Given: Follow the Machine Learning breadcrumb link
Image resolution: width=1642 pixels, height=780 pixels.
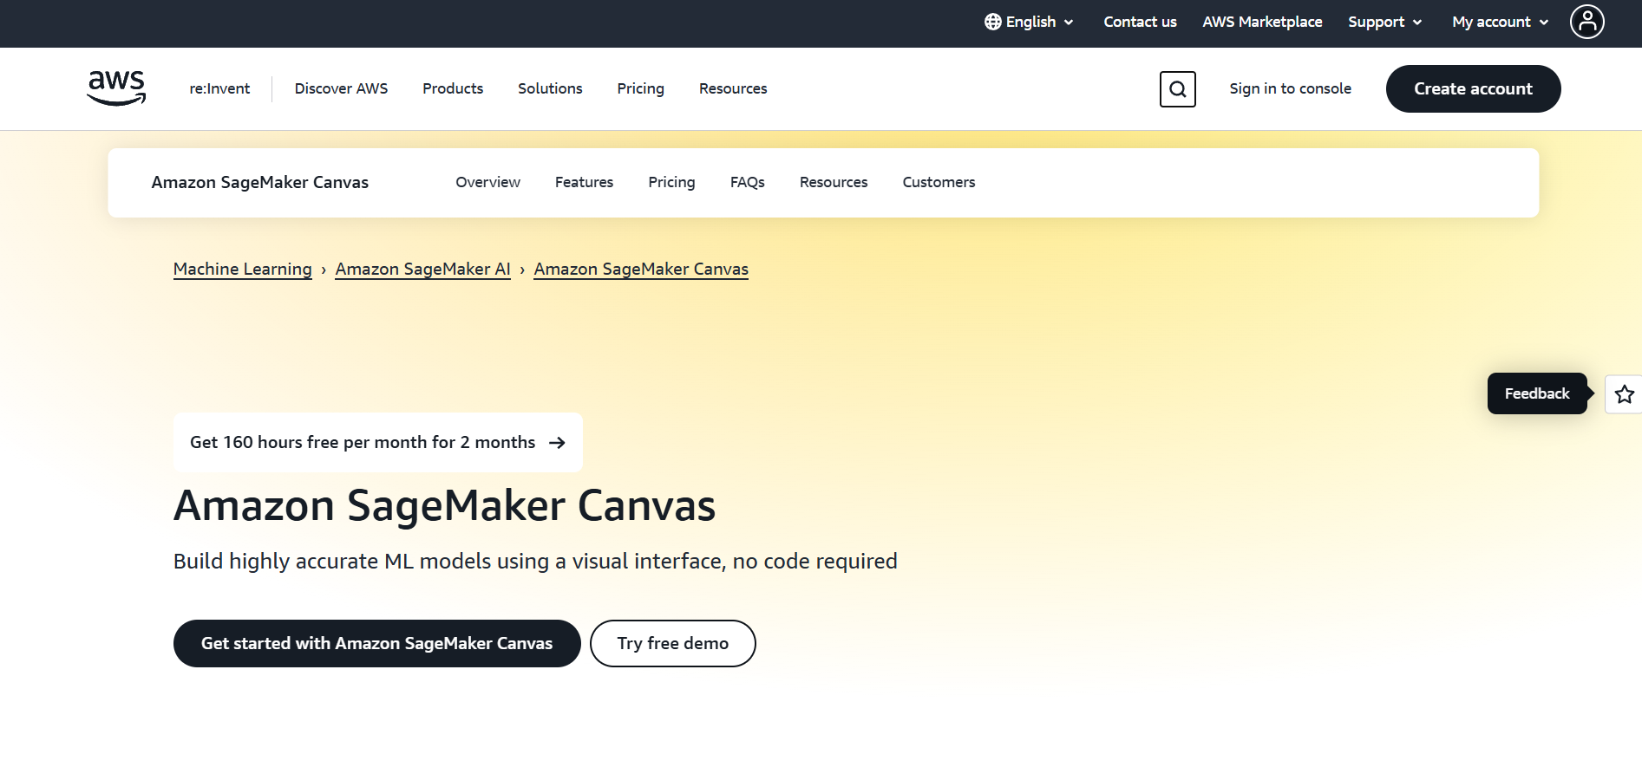Looking at the screenshot, I should (242, 269).
